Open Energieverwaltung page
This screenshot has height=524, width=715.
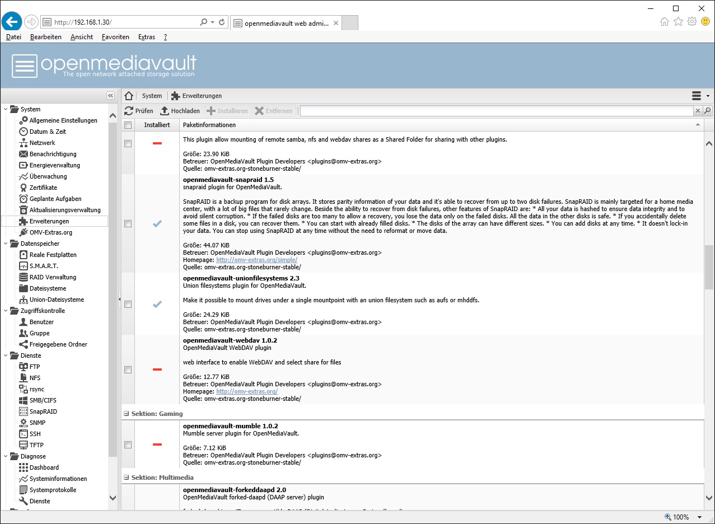coord(54,165)
